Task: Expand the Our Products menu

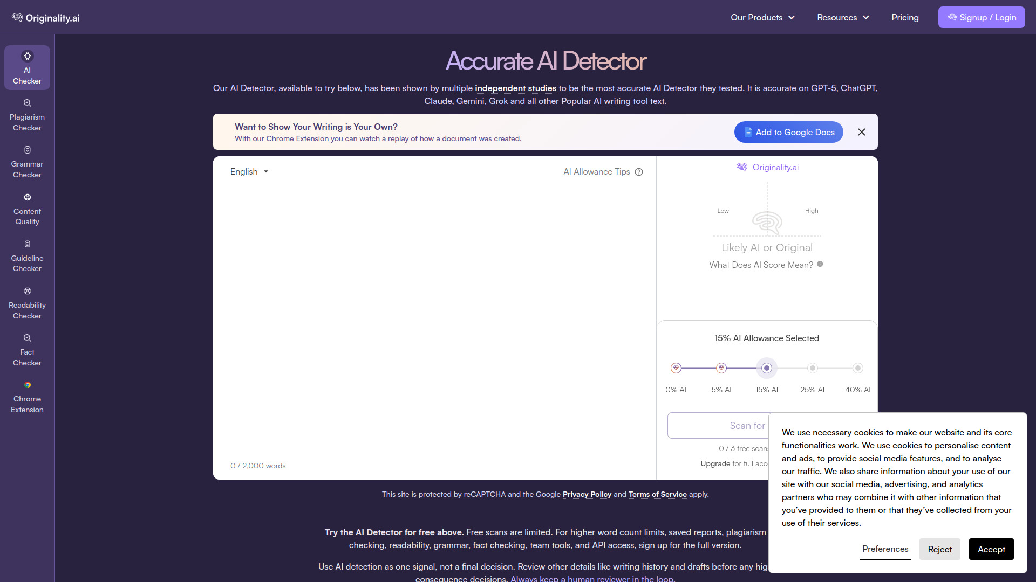Action: point(762,17)
